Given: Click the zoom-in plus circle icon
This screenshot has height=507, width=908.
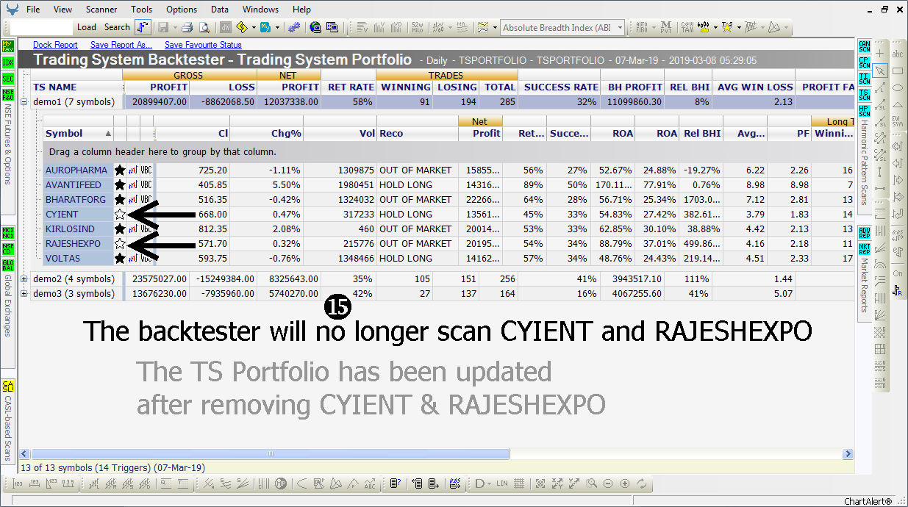Looking at the screenshot, I should (625, 483).
